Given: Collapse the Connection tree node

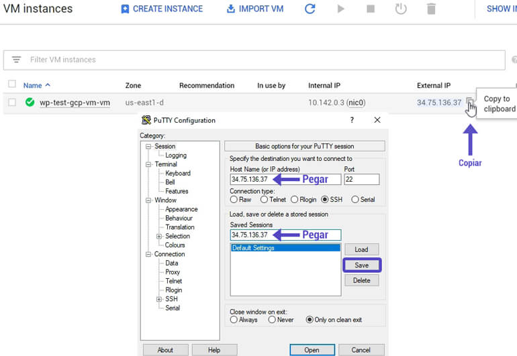Looking at the screenshot, I should pos(148,254).
